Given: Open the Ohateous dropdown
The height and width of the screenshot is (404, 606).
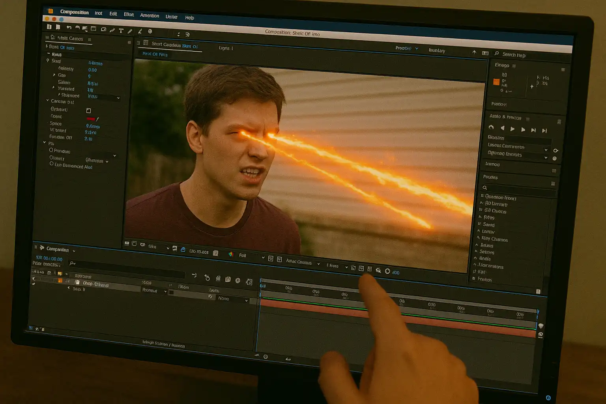Looking at the screenshot, I should click(x=97, y=161).
